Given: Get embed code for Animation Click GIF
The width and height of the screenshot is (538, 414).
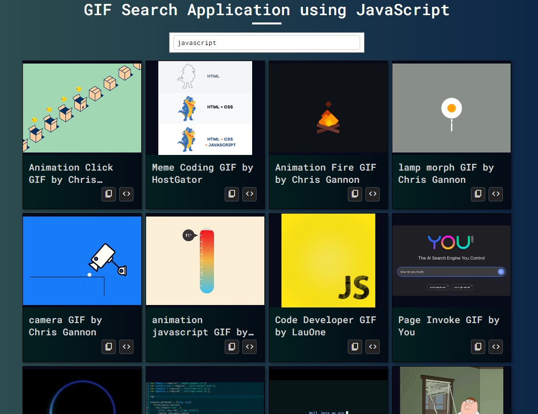Looking at the screenshot, I should (x=126, y=194).
